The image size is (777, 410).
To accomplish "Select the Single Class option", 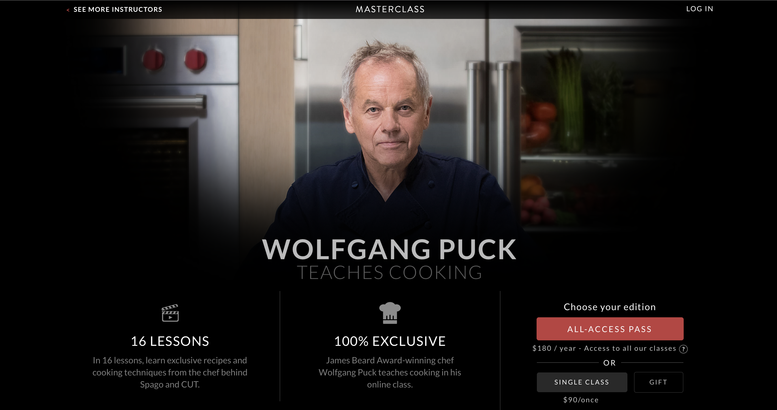I will pyautogui.click(x=582, y=382).
